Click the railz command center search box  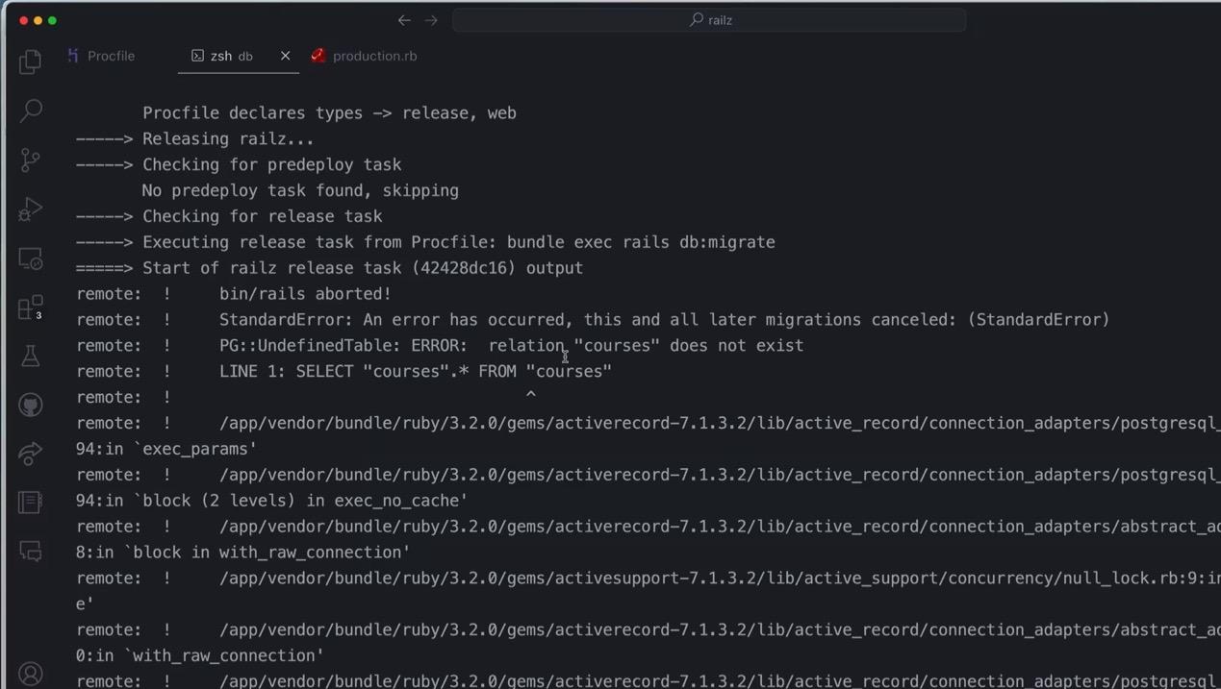(709, 20)
